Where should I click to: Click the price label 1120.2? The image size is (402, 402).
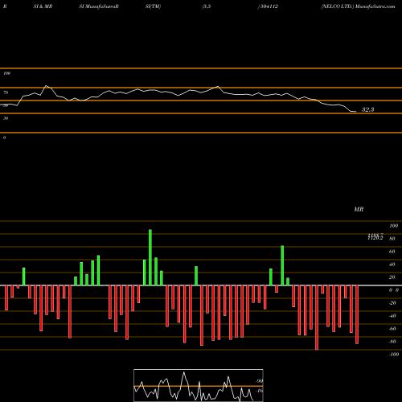(375, 238)
